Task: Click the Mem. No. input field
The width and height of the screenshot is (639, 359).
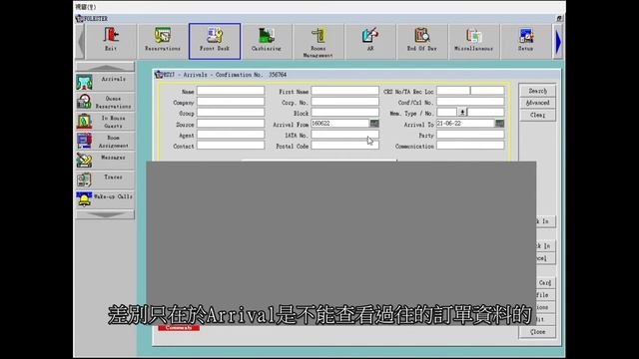Action: (x=486, y=113)
